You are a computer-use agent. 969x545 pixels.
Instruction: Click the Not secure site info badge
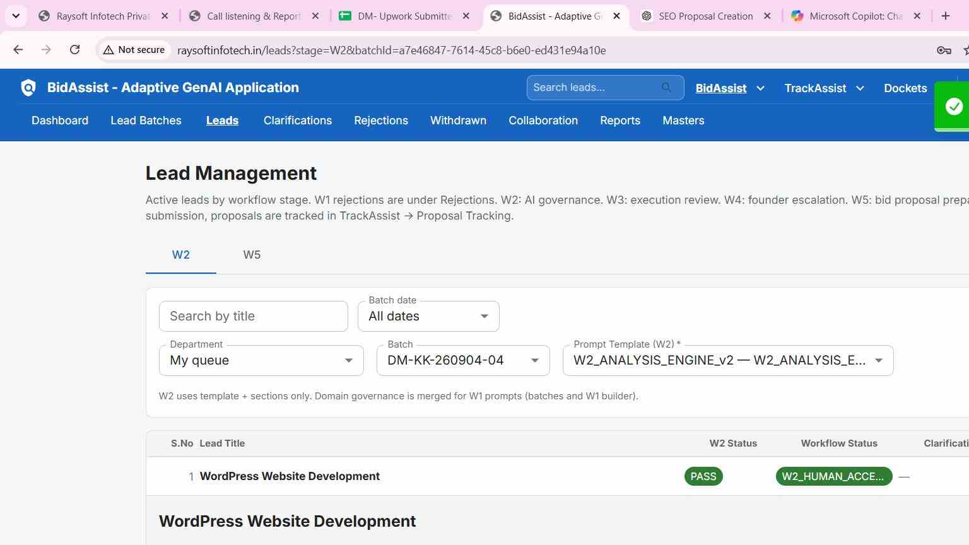coord(134,50)
